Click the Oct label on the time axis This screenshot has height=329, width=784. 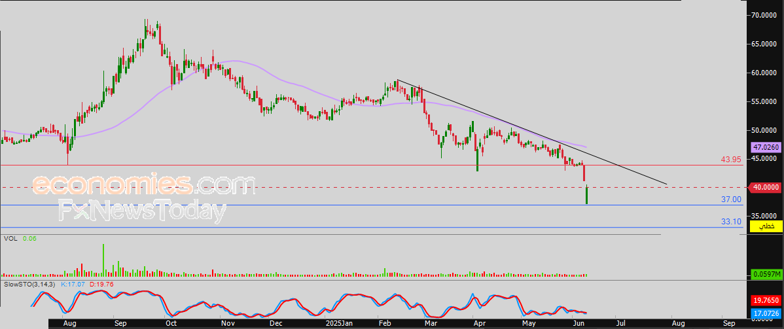point(171,324)
